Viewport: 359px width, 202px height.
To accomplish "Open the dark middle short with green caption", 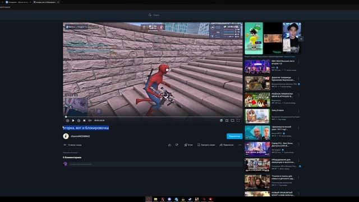I will pyautogui.click(x=273, y=38).
